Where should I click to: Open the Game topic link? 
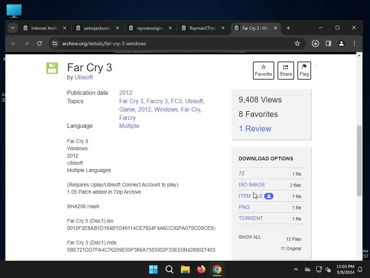tap(127, 109)
